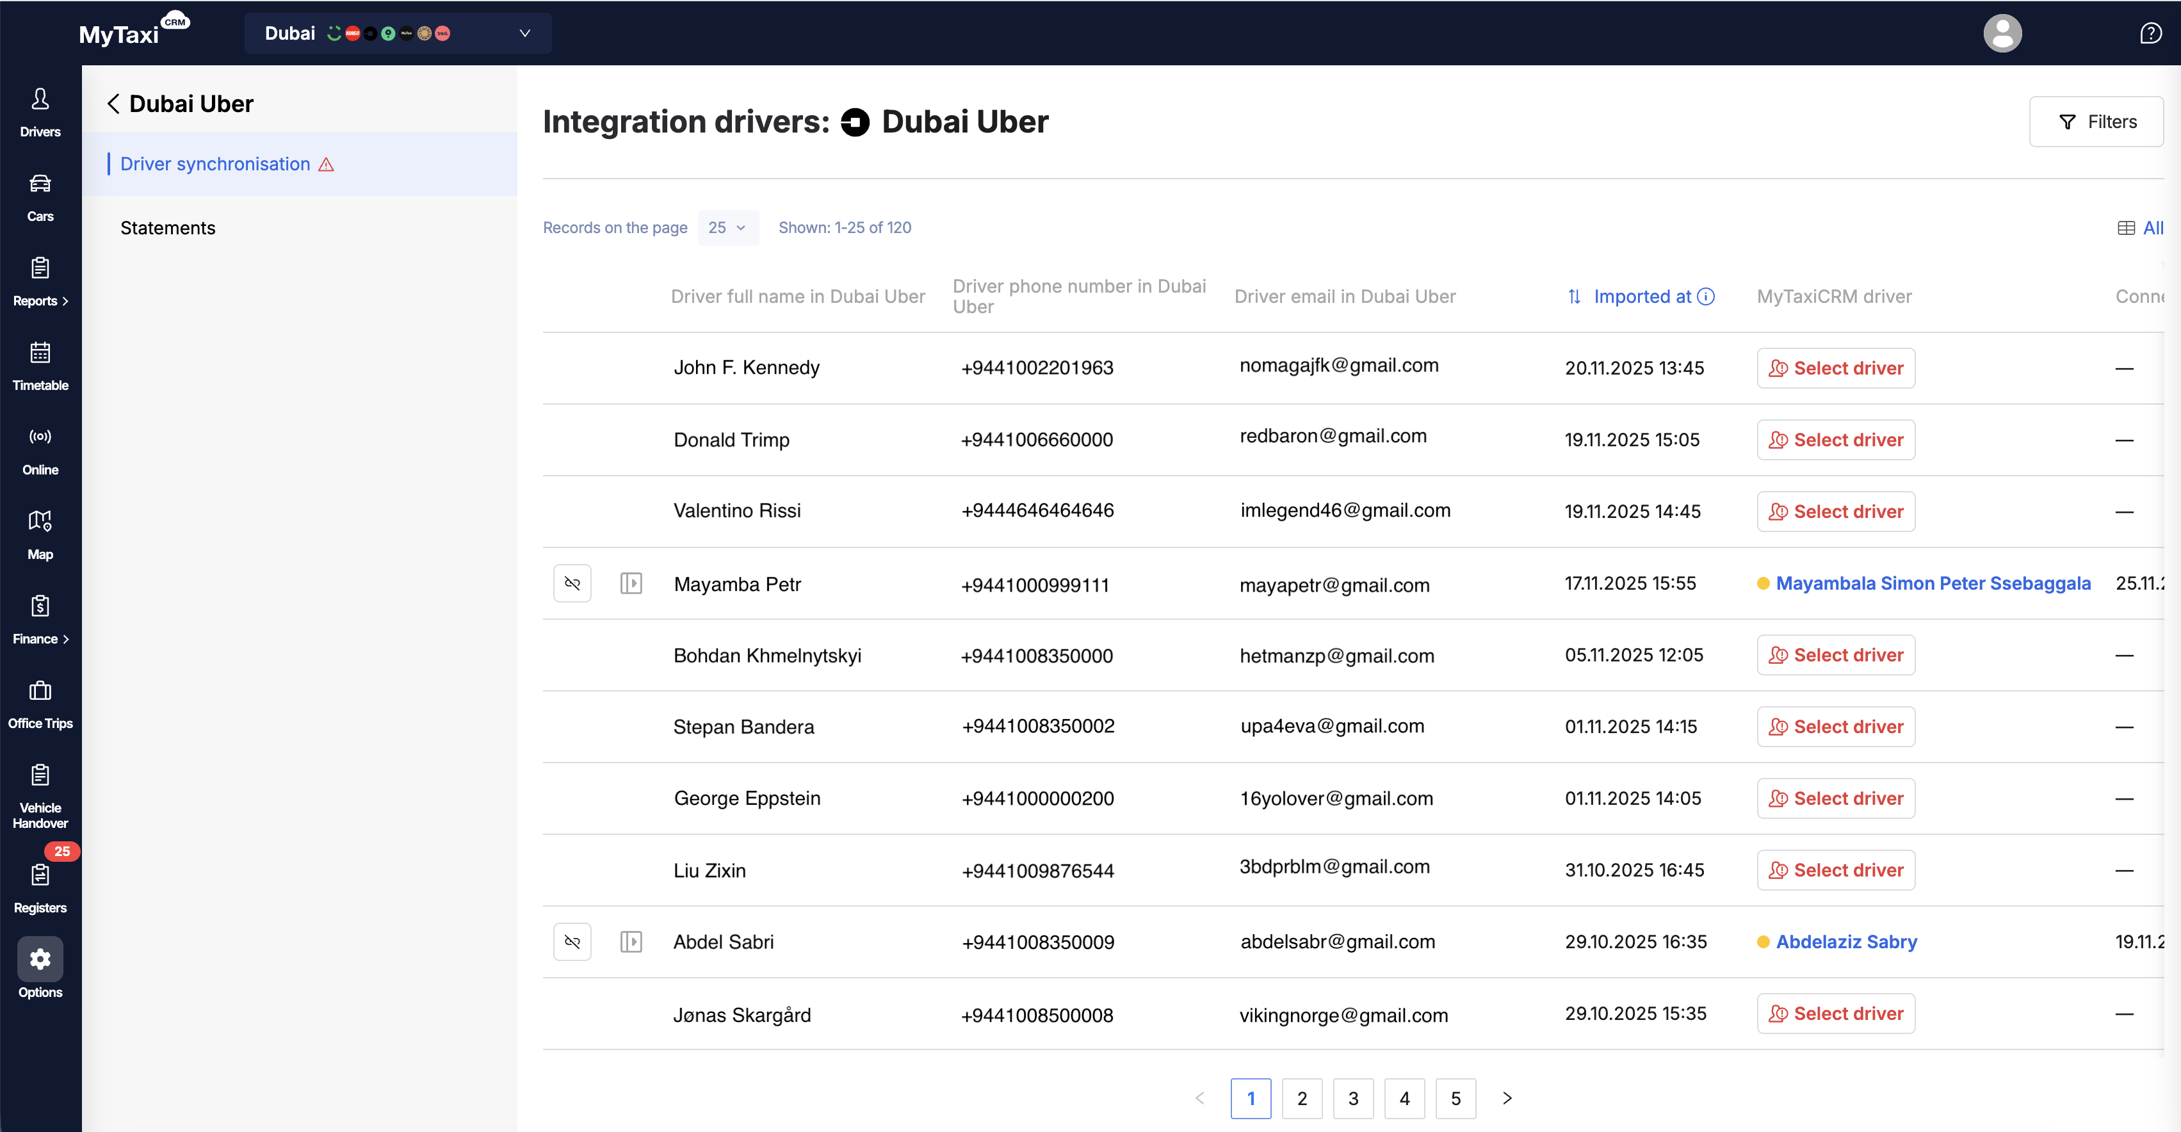The width and height of the screenshot is (2181, 1132).
Task: Open the Statements menu item
Action: pyautogui.click(x=168, y=228)
